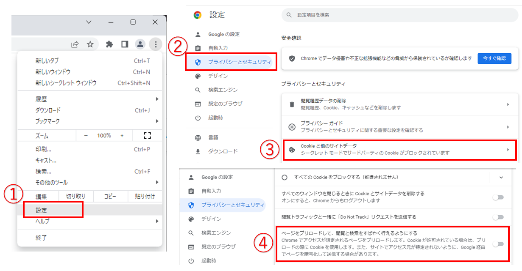Image resolution: width=522 pixels, height=271 pixels.
Task: Open 新しいシークレット ウィンドウ menu item
Action: click(66, 83)
